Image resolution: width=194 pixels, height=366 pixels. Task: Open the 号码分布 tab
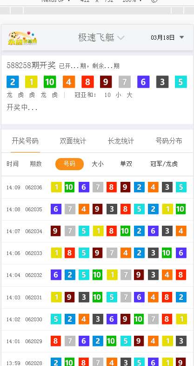169,141
